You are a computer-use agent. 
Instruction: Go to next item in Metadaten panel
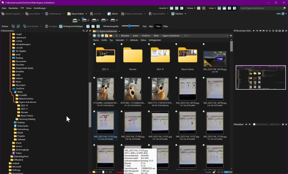(250, 125)
